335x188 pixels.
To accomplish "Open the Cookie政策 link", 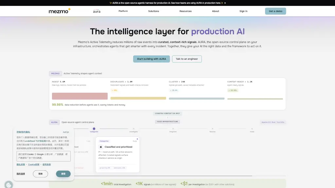I will [34, 164].
